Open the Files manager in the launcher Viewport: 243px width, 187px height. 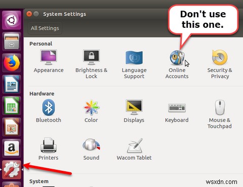point(12,41)
